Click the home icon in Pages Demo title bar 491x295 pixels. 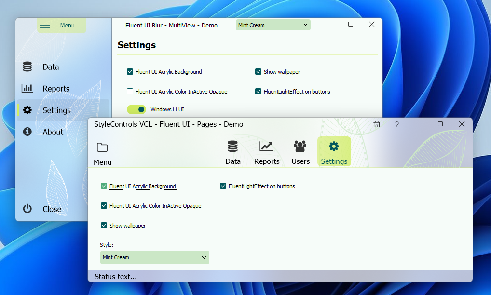(x=377, y=124)
